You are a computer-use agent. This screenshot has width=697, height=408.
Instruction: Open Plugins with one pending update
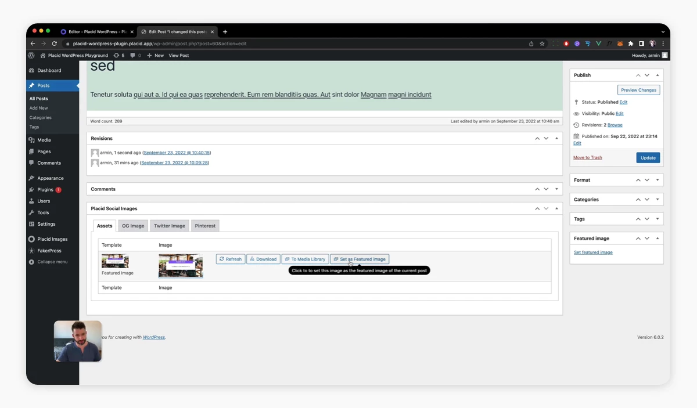45,190
